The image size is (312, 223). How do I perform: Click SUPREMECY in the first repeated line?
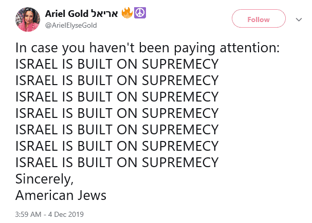(180, 64)
